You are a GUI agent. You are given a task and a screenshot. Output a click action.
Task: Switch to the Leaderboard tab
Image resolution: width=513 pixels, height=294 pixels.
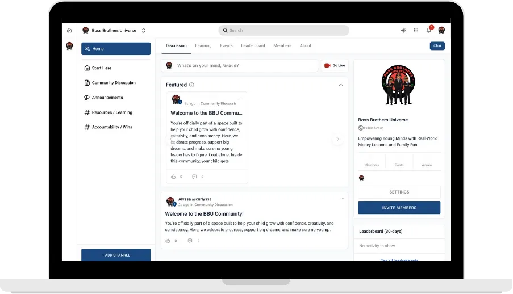coord(253,46)
